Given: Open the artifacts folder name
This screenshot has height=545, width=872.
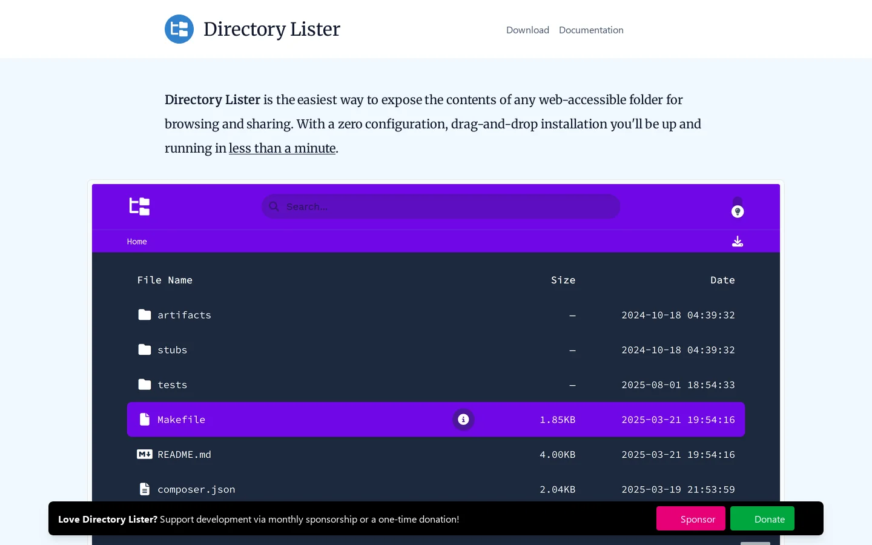Looking at the screenshot, I should click(x=184, y=315).
